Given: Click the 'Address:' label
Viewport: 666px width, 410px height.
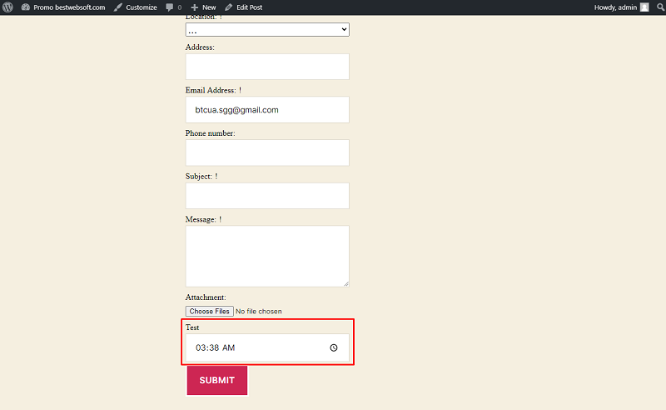Looking at the screenshot, I should [x=200, y=47].
